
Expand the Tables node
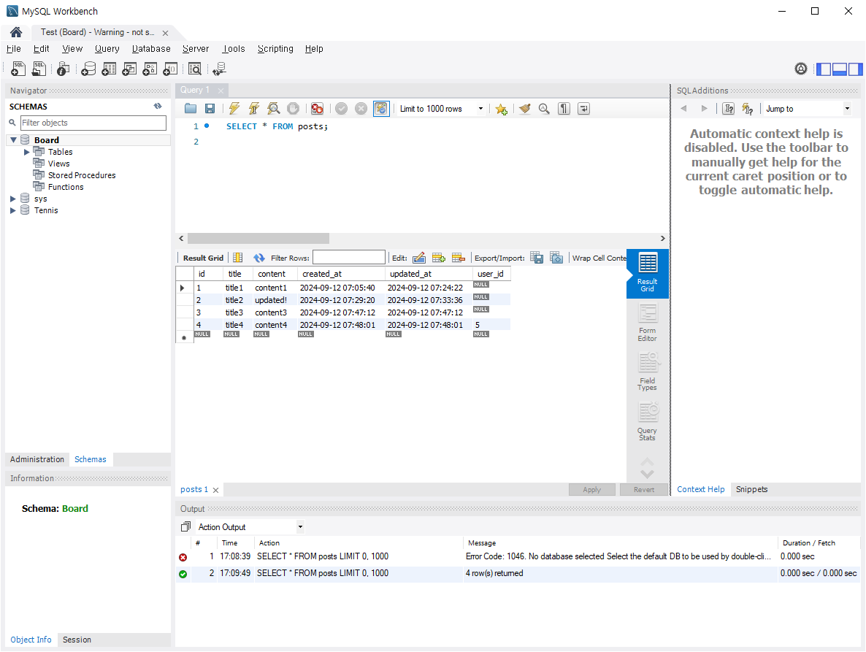pyautogui.click(x=26, y=152)
